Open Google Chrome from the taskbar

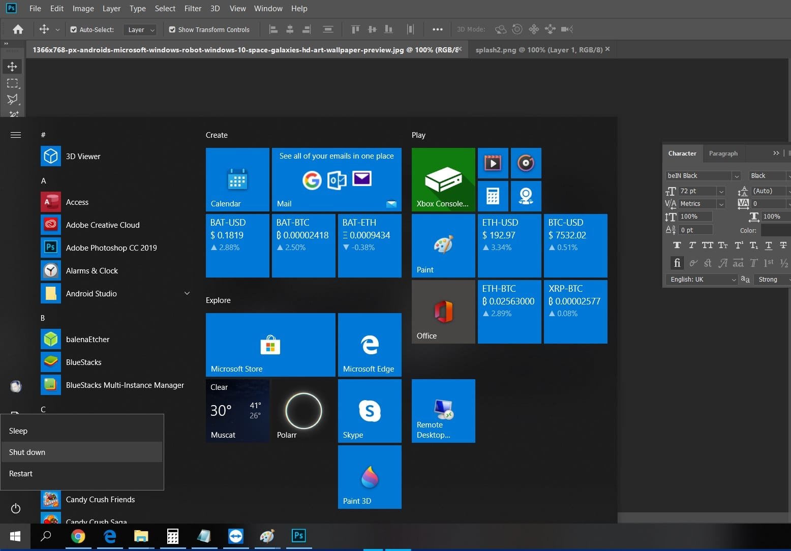(x=78, y=536)
